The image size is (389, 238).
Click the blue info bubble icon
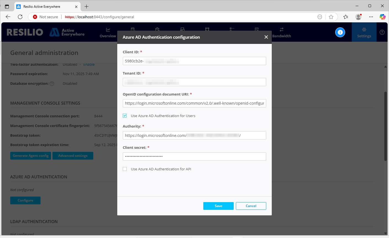pyautogui.click(x=340, y=32)
